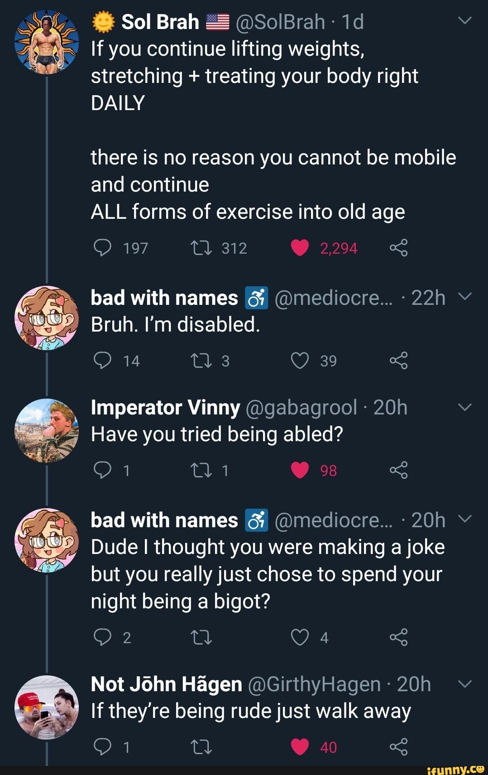Reply to Sol Brah's tweet
The width and height of the screenshot is (488, 775).
click(x=102, y=248)
